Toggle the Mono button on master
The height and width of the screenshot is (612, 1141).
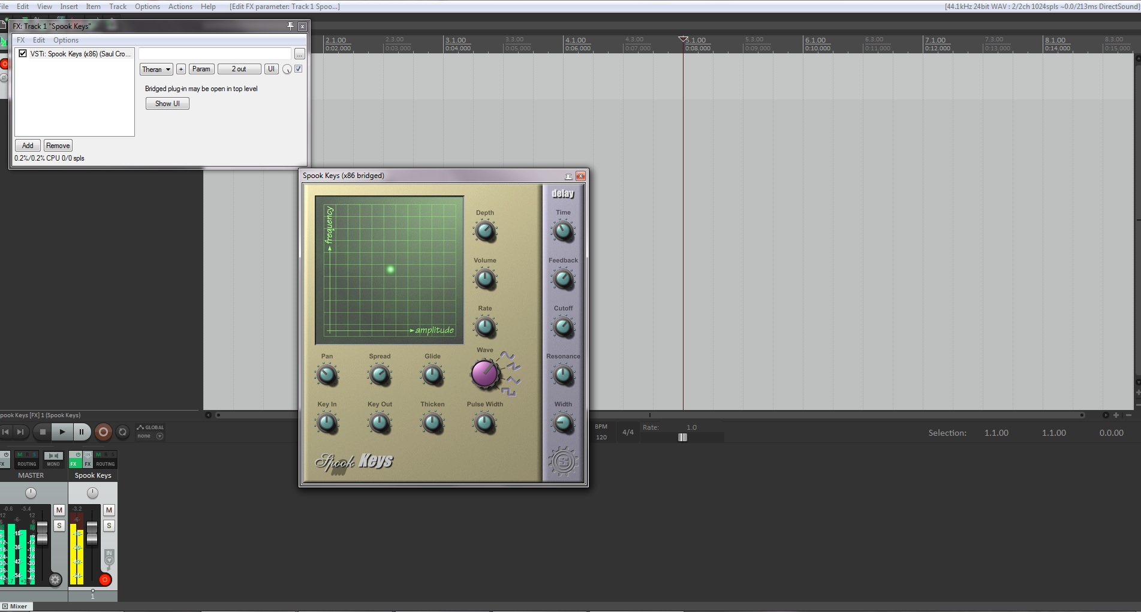point(53,459)
